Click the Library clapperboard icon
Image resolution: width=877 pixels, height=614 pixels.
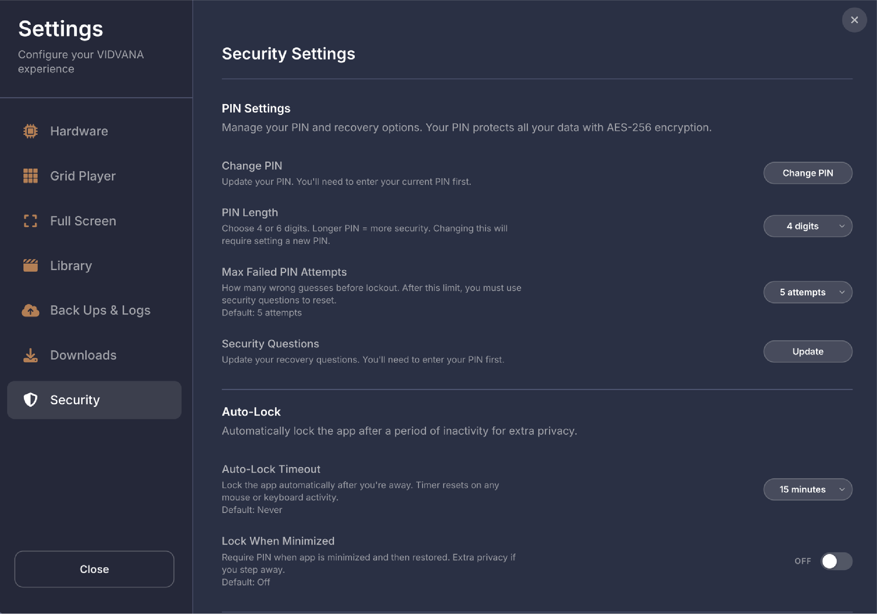click(x=31, y=266)
